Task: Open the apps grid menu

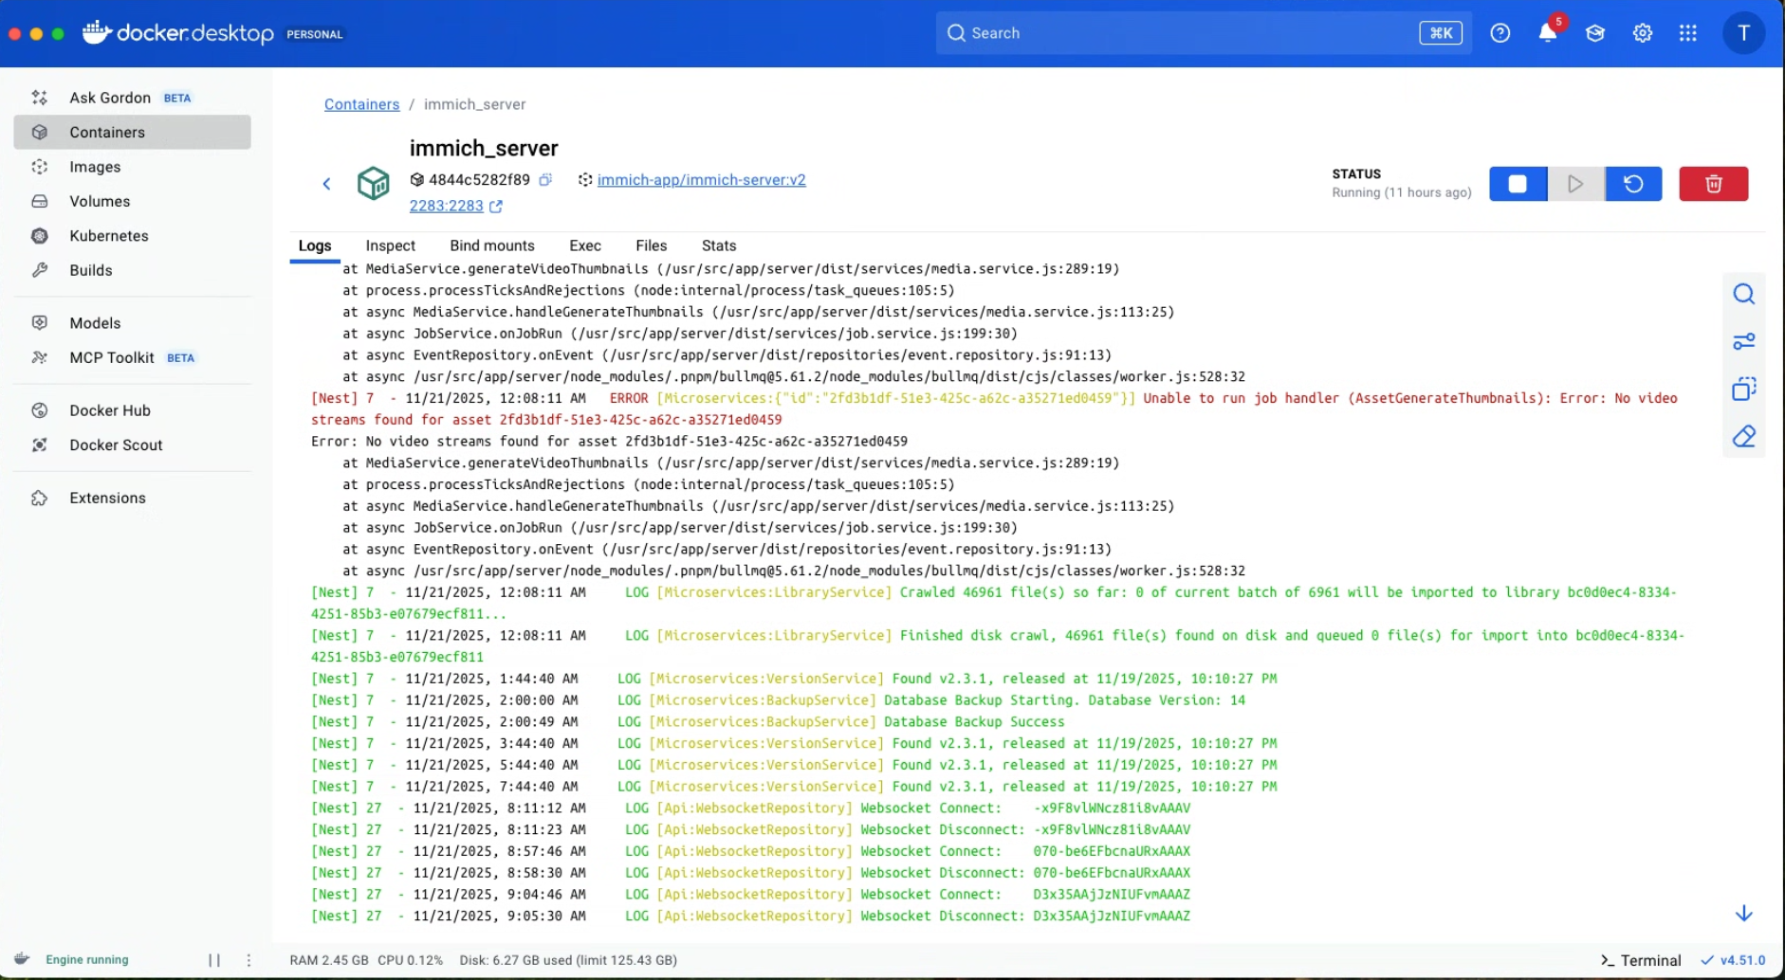Action: click(x=1689, y=32)
